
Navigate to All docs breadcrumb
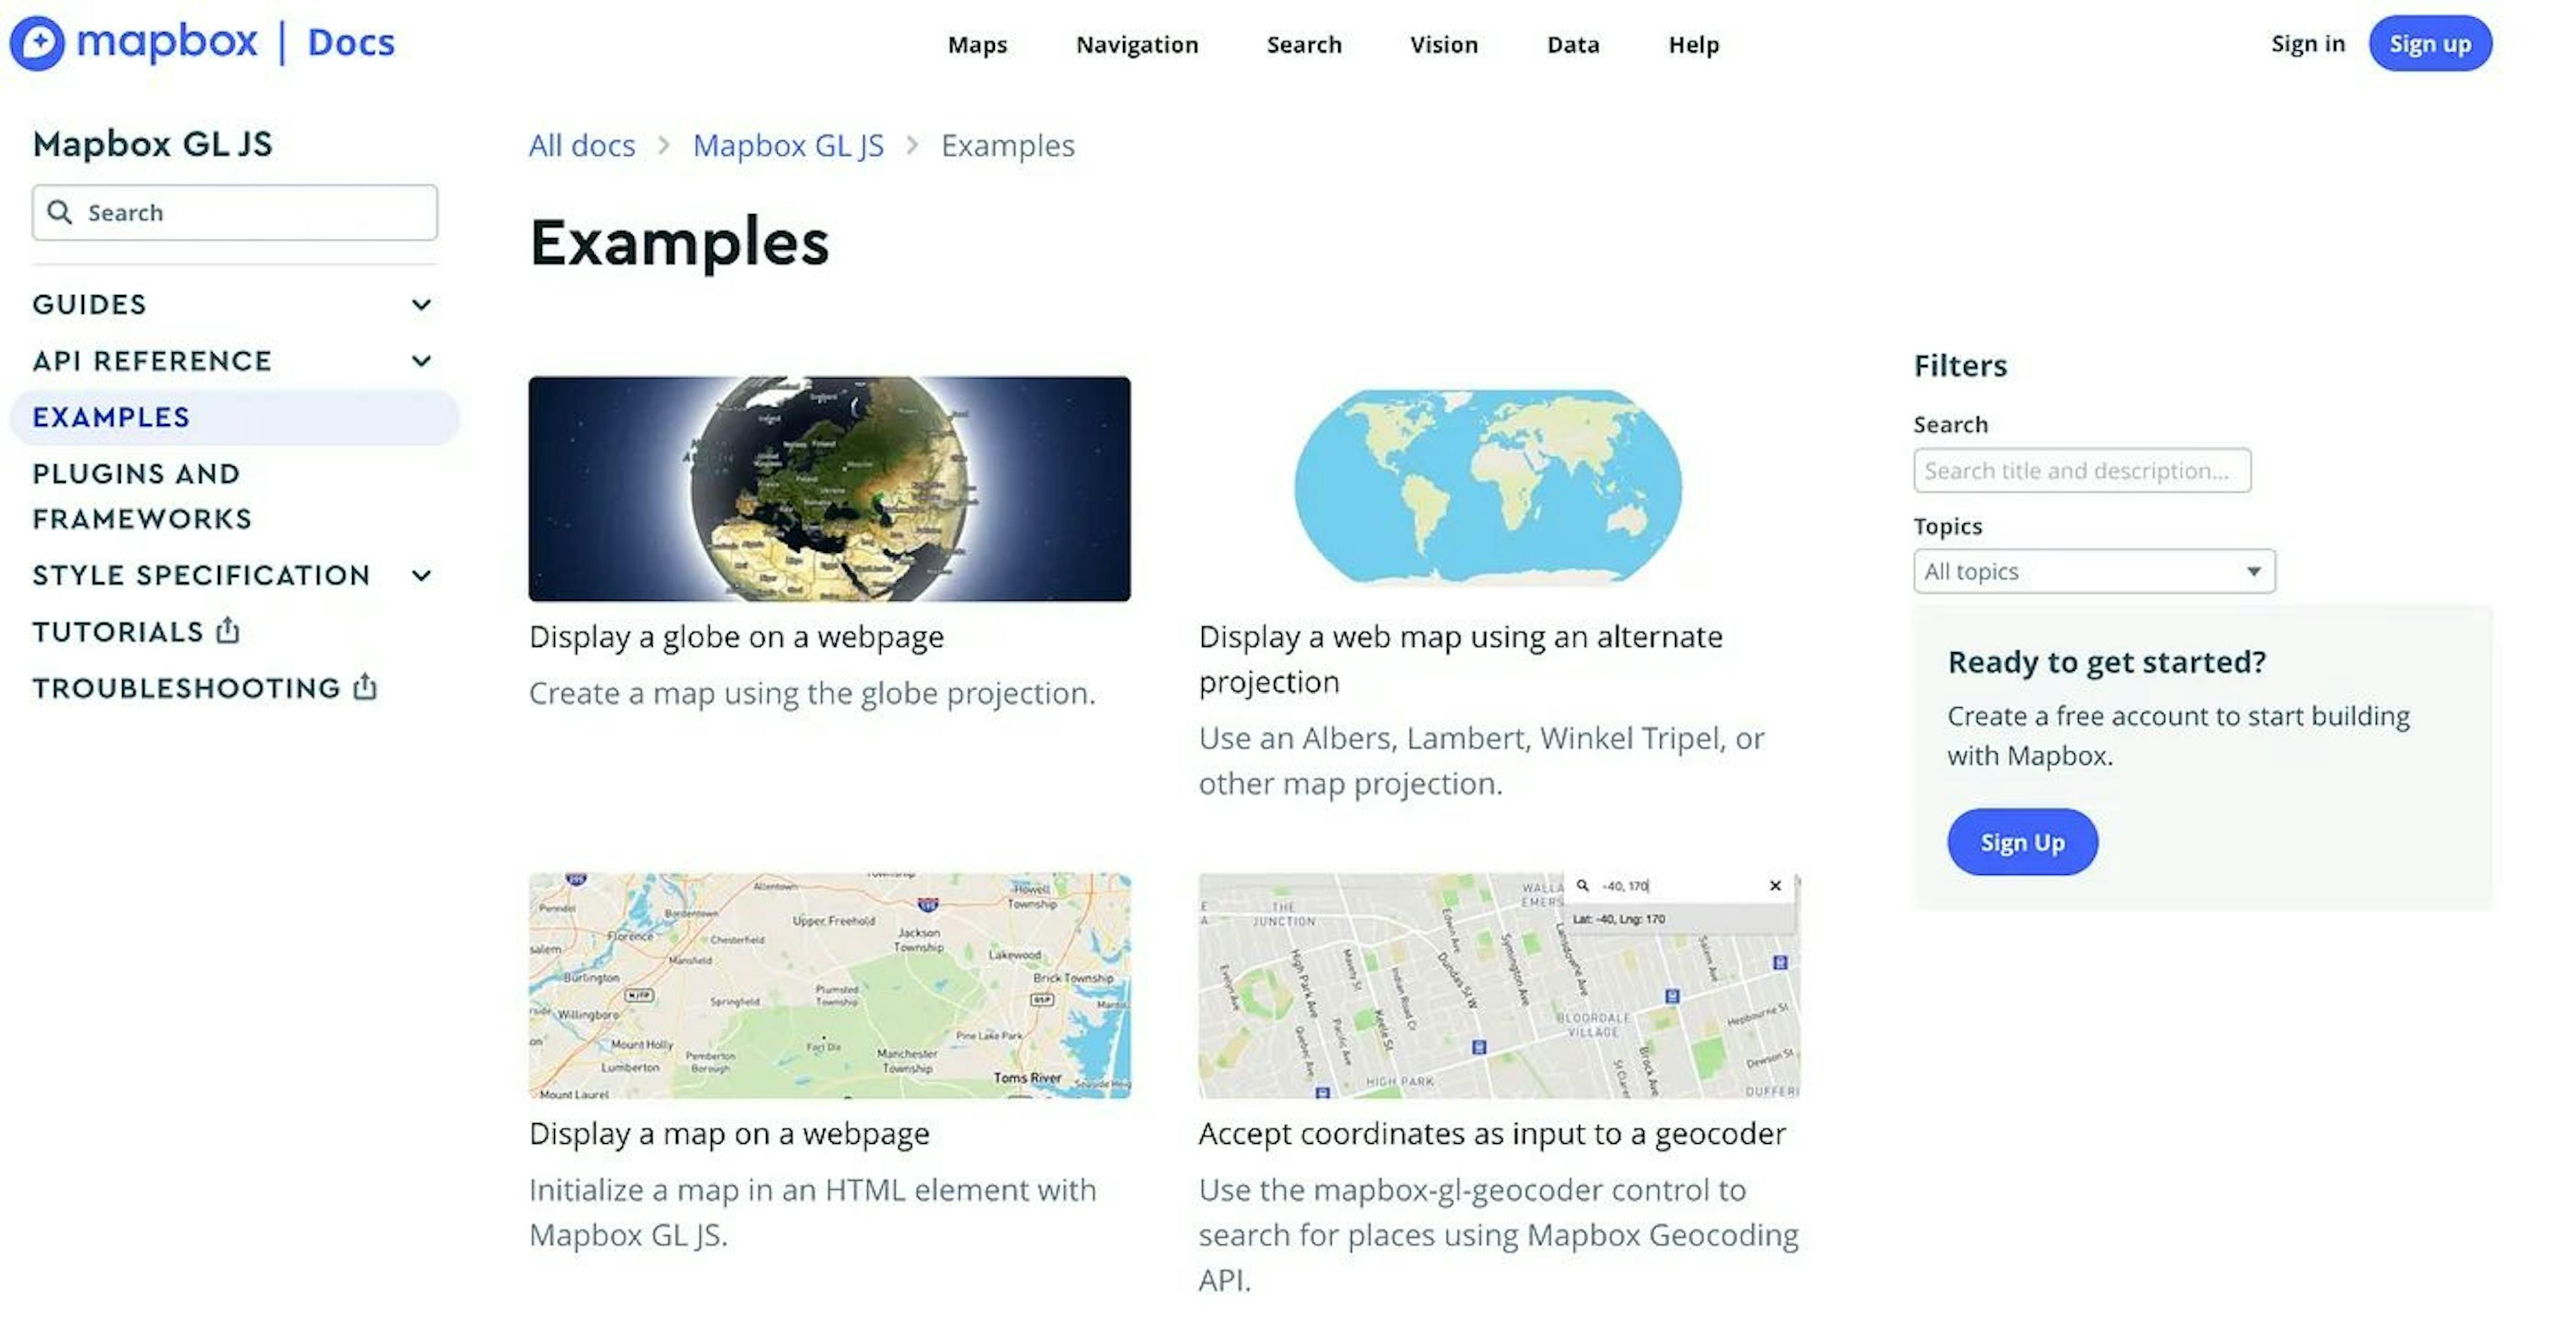click(581, 145)
